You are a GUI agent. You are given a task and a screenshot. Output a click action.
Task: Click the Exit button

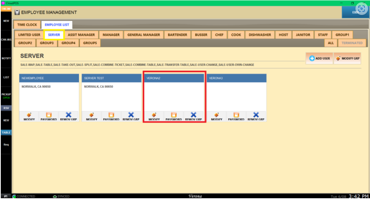(355, 13)
